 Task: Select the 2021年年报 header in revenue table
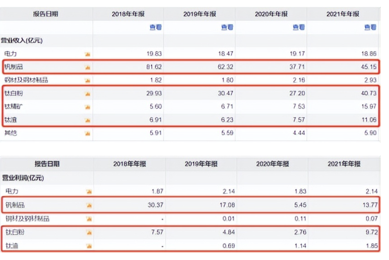coord(343,14)
